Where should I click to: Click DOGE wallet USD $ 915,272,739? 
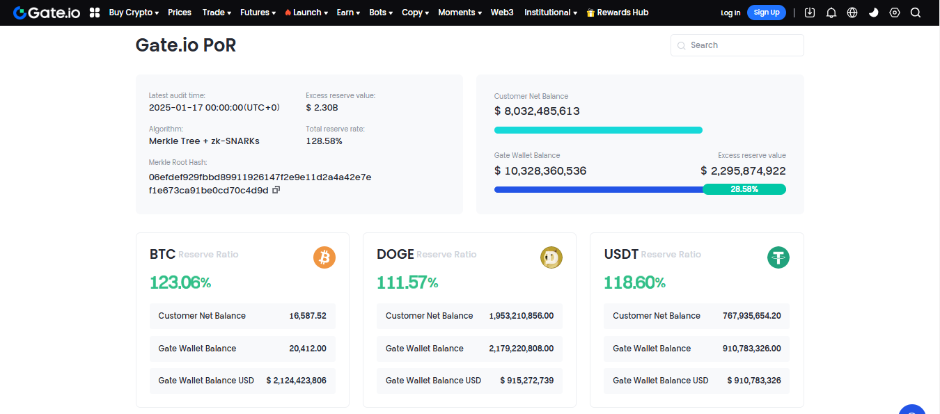[527, 381]
